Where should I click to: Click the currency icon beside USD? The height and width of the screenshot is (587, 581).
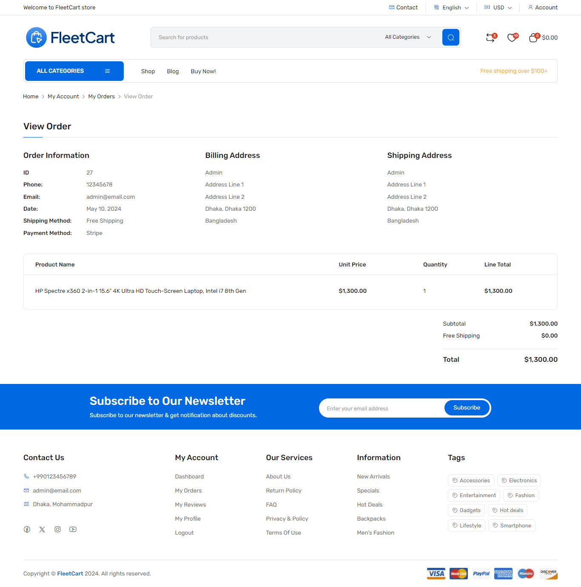[487, 7]
